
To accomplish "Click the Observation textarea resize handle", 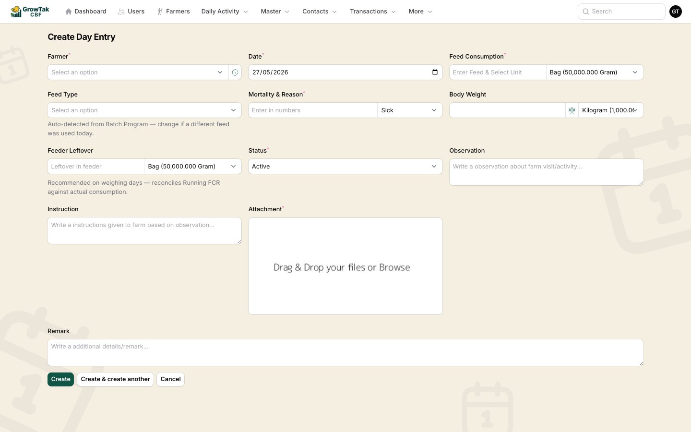I will (641, 182).
